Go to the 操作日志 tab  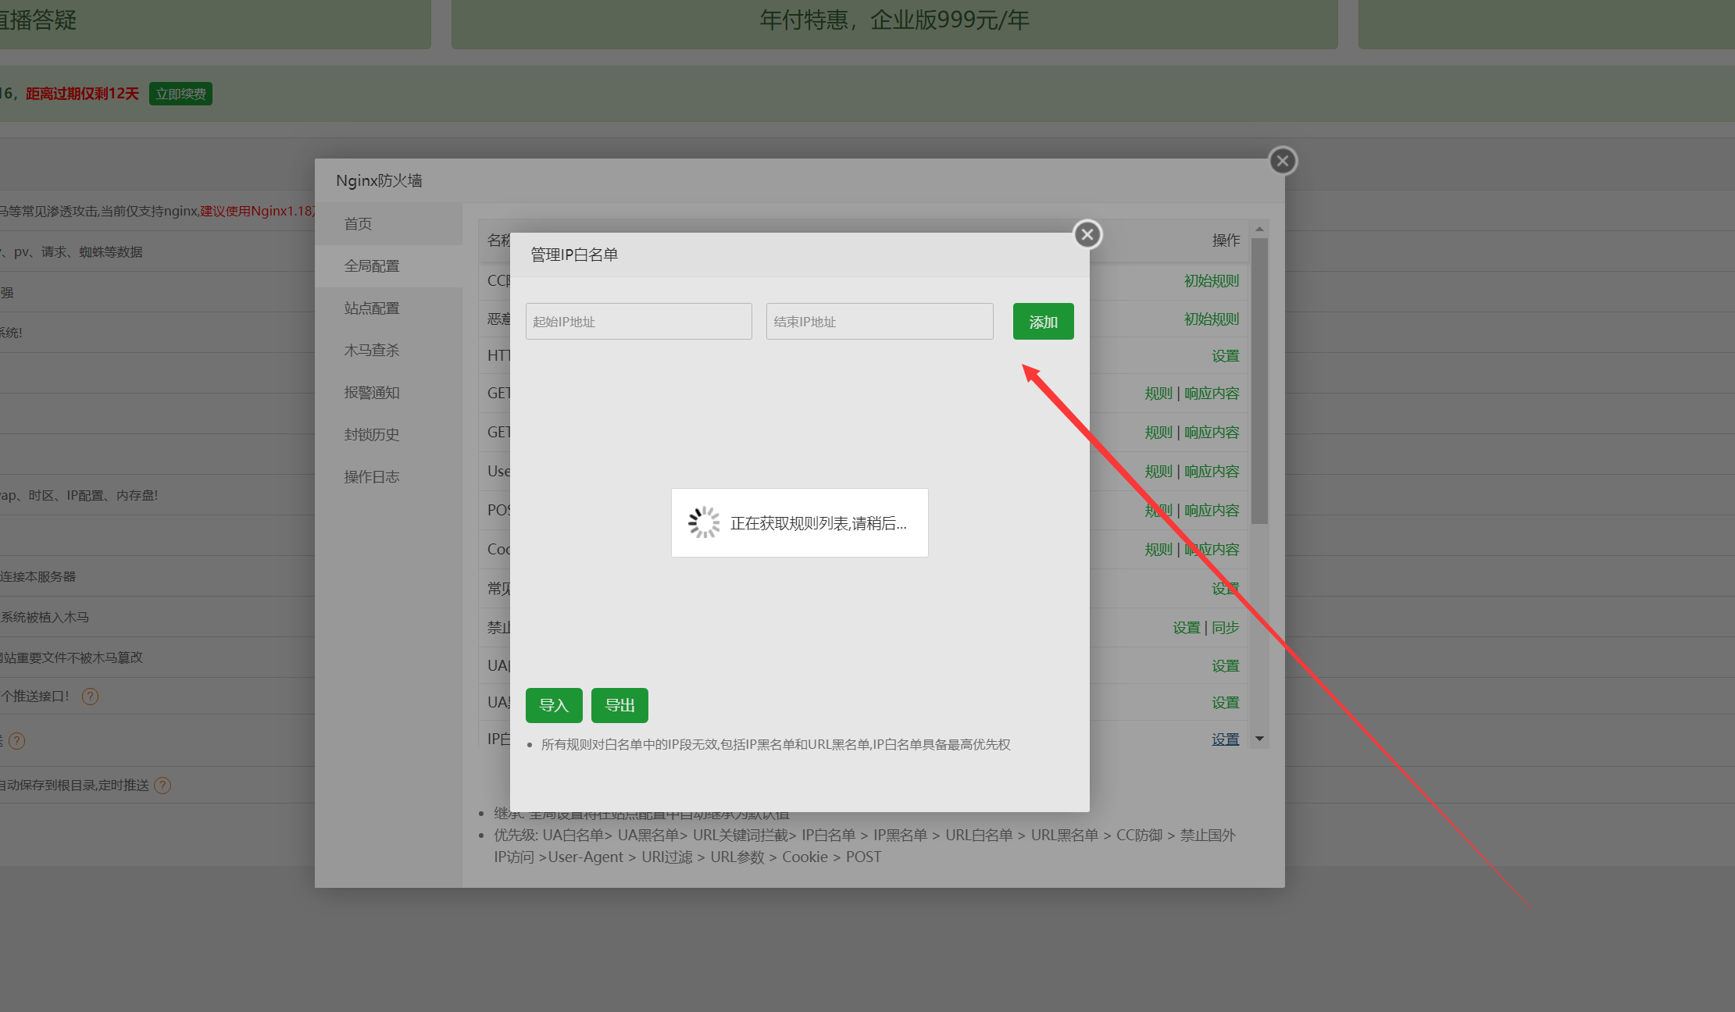pos(372,477)
